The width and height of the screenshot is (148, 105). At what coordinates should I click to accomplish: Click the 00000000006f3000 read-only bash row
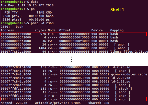pyautogui.click(x=59, y=38)
